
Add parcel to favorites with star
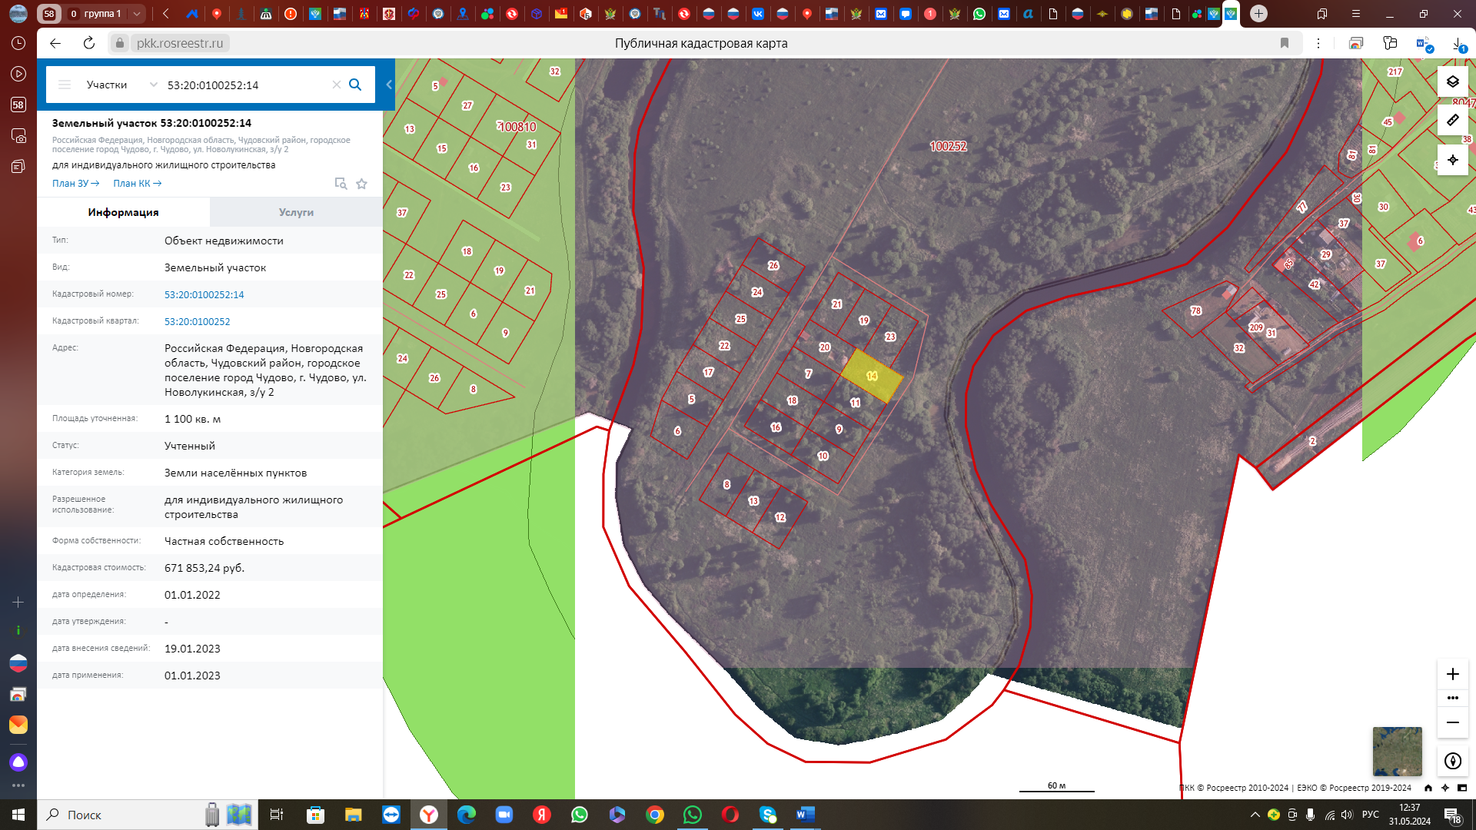[x=361, y=184]
